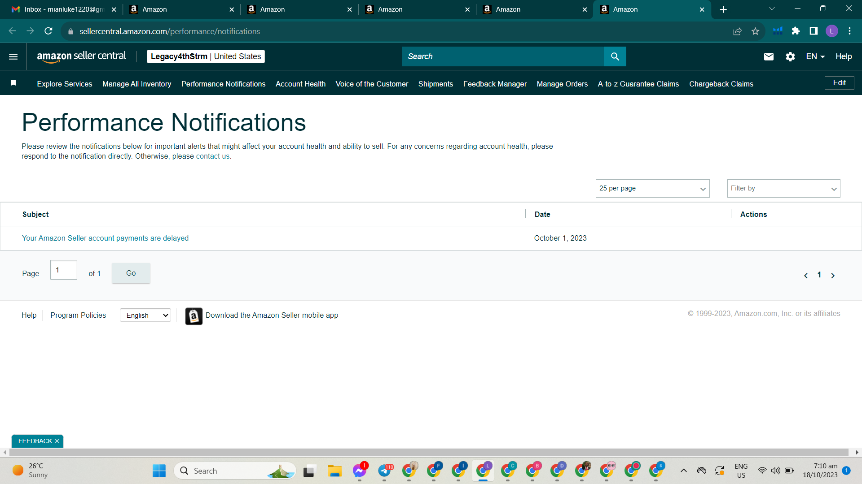Click the Edit bookmarks button
The width and height of the screenshot is (862, 484).
click(x=839, y=83)
